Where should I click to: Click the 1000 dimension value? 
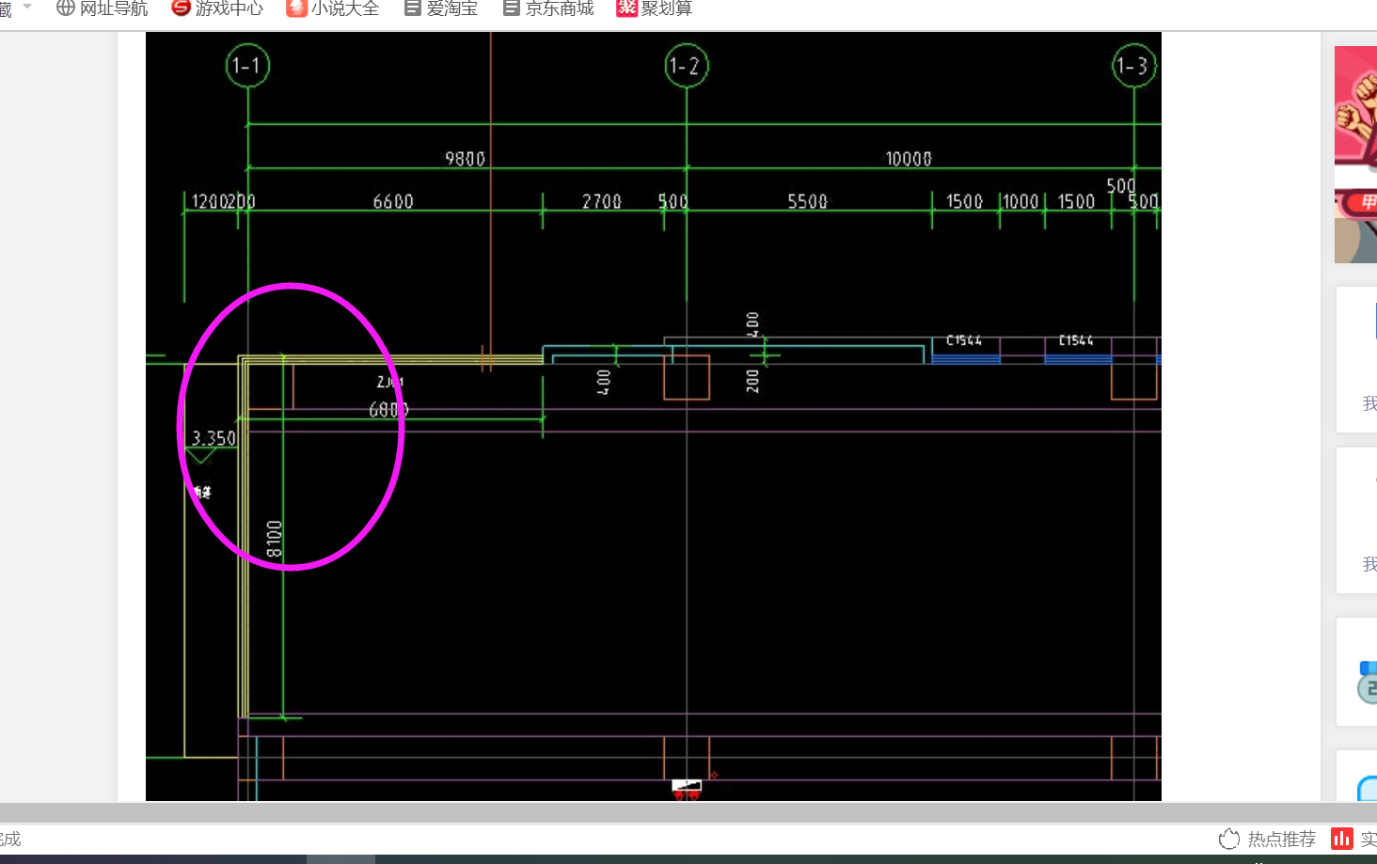point(1021,201)
